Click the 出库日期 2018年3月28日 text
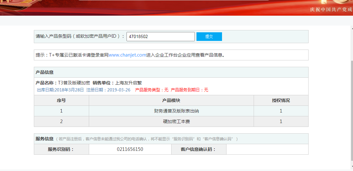353x171 pixels. click(x=60, y=90)
